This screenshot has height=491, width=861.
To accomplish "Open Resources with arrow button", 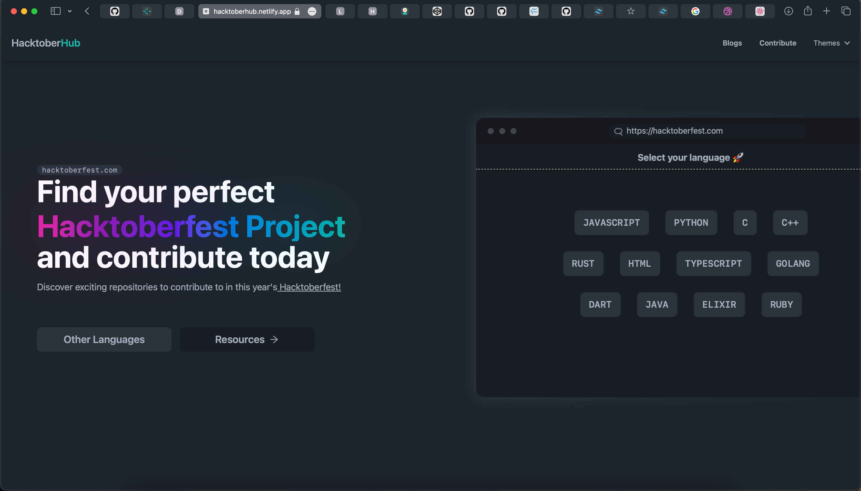I will point(247,339).
